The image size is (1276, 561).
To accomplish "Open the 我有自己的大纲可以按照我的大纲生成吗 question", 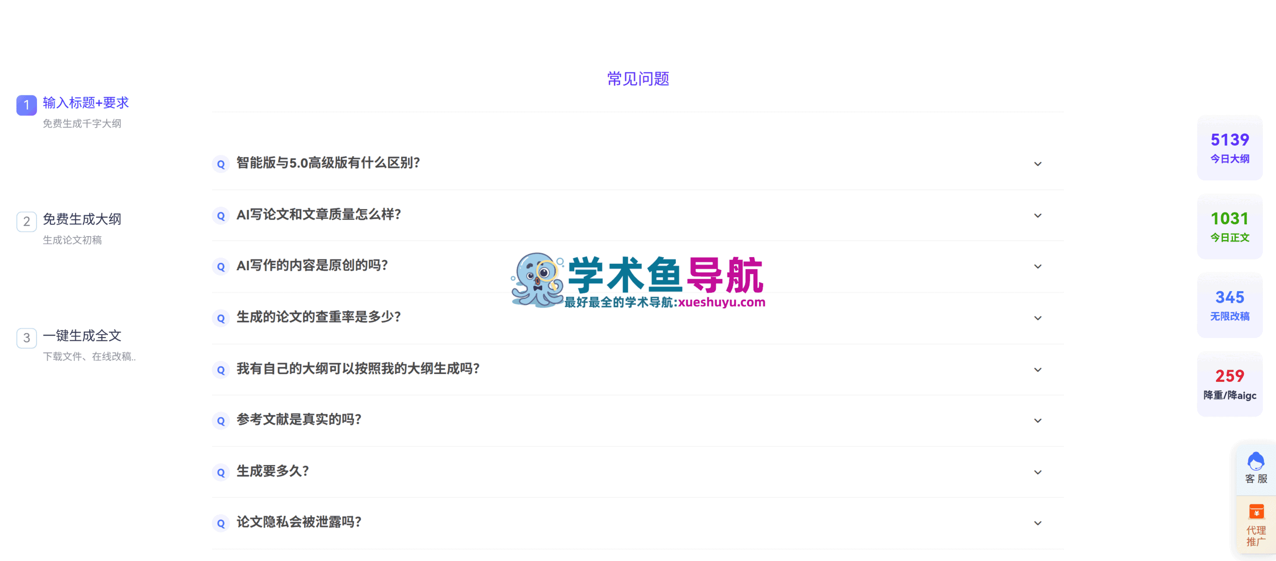I will point(638,369).
